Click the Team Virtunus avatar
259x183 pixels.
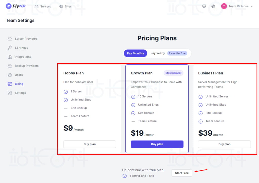pos(224,6)
